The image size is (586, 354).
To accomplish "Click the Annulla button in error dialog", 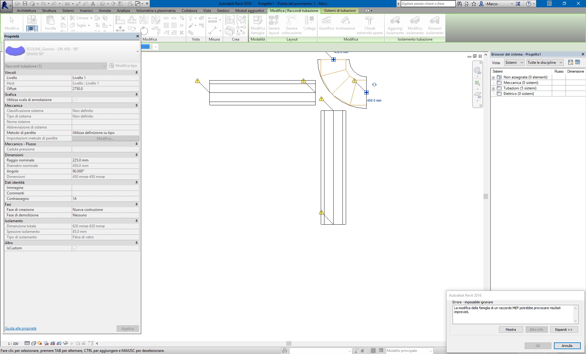I will (567, 346).
